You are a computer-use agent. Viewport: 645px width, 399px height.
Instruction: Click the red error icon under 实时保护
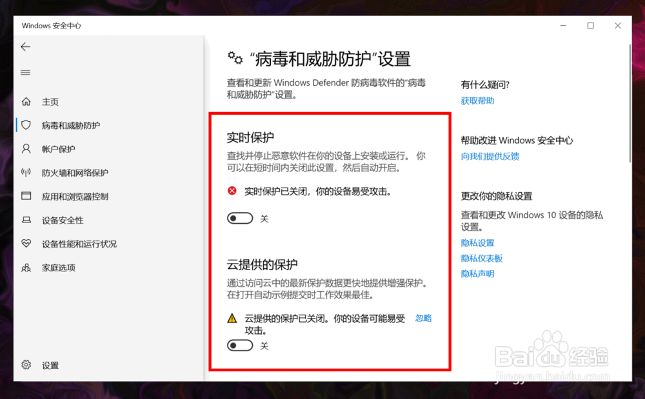(232, 191)
